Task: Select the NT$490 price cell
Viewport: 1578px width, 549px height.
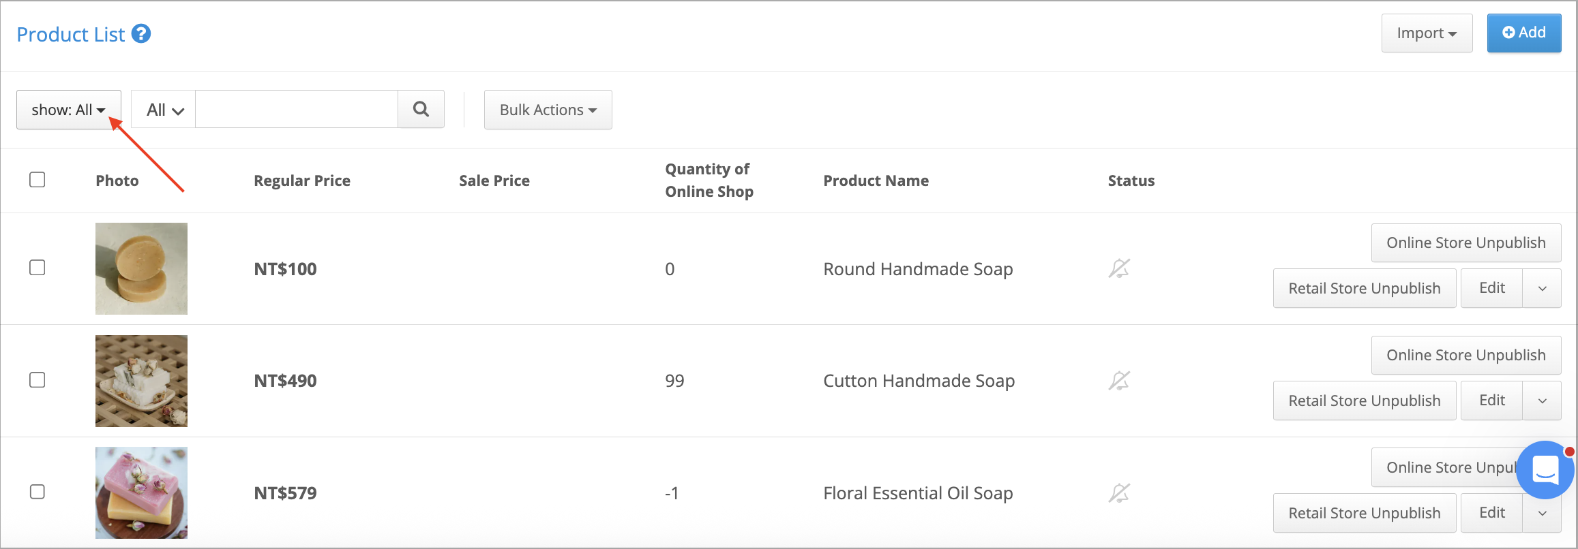Action: pos(285,381)
